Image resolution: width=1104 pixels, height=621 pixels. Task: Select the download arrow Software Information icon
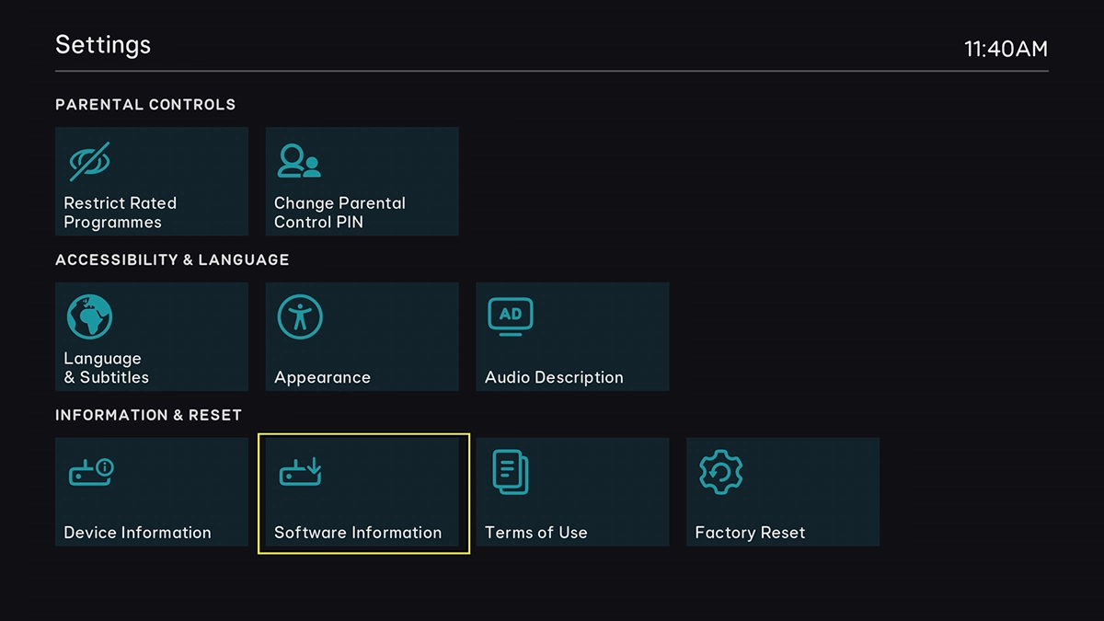tap(301, 470)
